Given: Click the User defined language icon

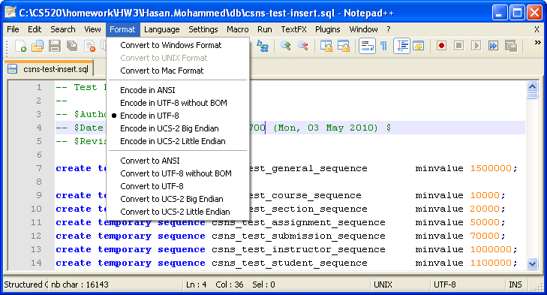Looking at the screenshot, I should tap(418, 46).
